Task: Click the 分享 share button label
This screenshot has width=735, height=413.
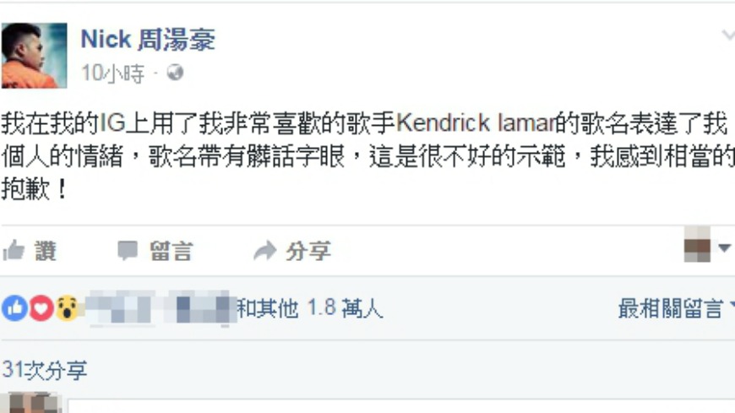Action: click(x=308, y=251)
